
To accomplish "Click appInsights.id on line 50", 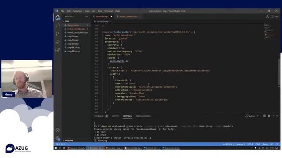I will (119, 61).
